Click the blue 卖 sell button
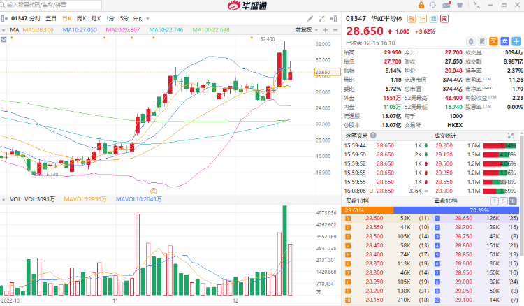The height and width of the screenshot is (306, 524). (x=505, y=41)
